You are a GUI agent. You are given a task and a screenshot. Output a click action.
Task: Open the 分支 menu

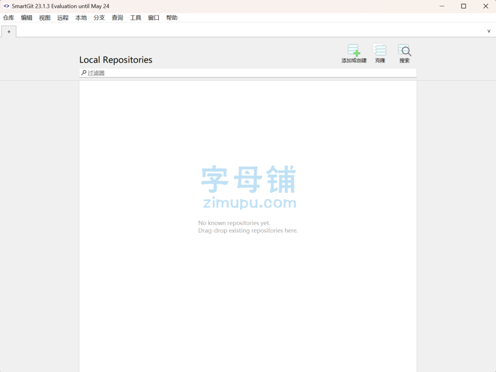point(99,18)
